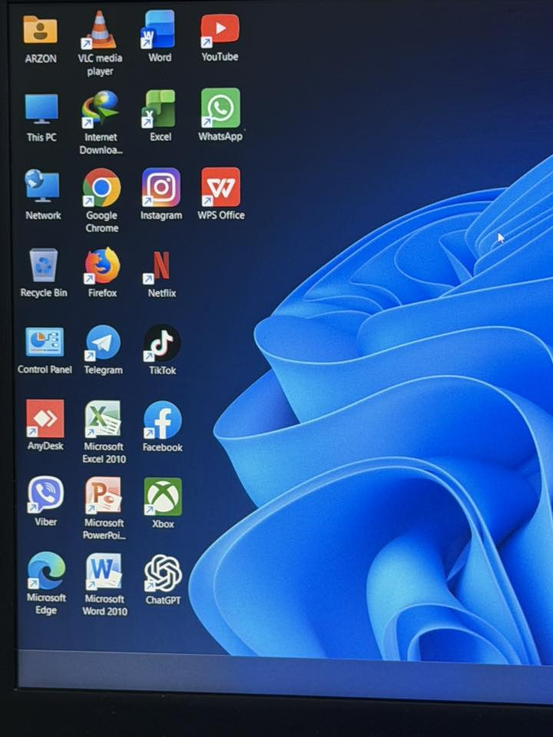Screen dimensions: 553x737
Task: Click the "Microsoft Excel 2010" label
Action: (104, 453)
